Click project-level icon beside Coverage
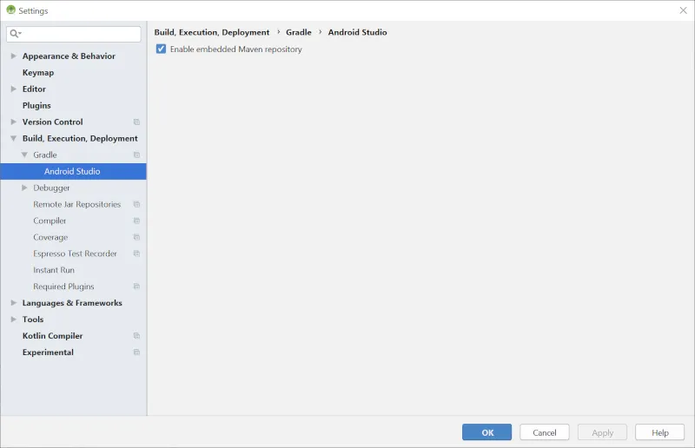695x448 pixels. tap(136, 237)
